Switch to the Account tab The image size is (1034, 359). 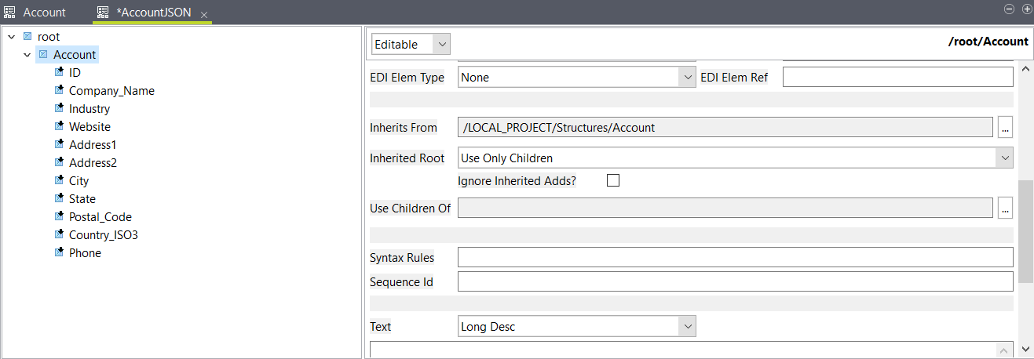(x=36, y=13)
